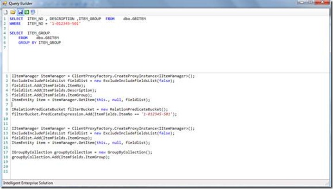Maximize the Query Builder window
Image resolution: width=333 pixels, height=189 pixels.
[x=310, y=2]
